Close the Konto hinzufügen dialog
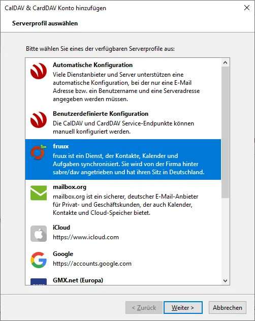255x321 pixels. click(x=247, y=8)
